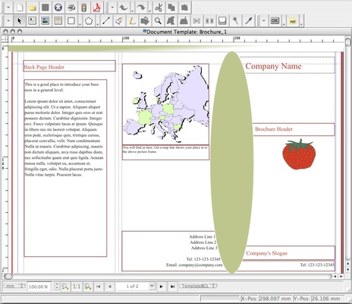Select the Measurements tool
Viewport: 352px width, 304px height.
click(222, 21)
